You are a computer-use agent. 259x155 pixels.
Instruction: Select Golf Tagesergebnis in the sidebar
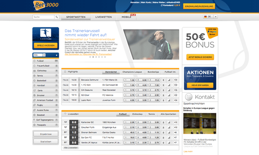(46, 120)
